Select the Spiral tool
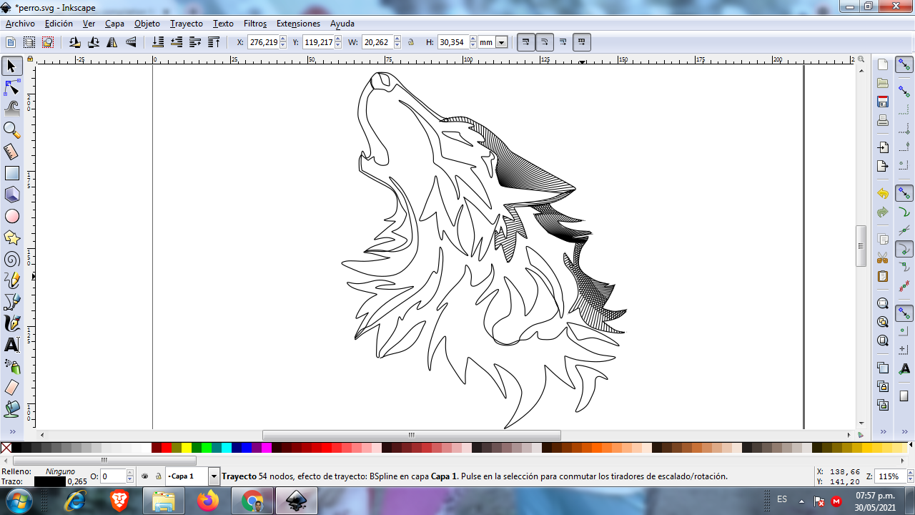This screenshot has width=915, height=515. [x=11, y=259]
